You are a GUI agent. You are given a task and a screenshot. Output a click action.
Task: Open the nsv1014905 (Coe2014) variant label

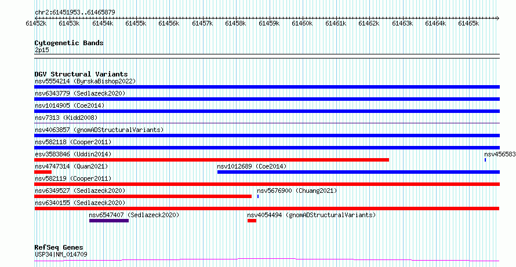(x=70, y=105)
